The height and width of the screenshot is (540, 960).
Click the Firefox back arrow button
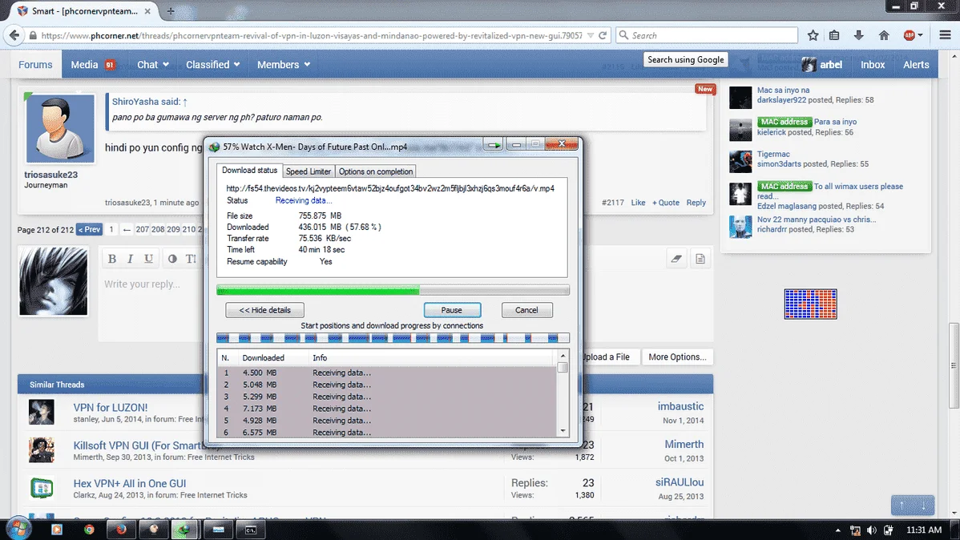click(14, 35)
